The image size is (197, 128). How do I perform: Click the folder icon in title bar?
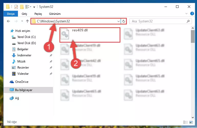click(x=8, y=7)
